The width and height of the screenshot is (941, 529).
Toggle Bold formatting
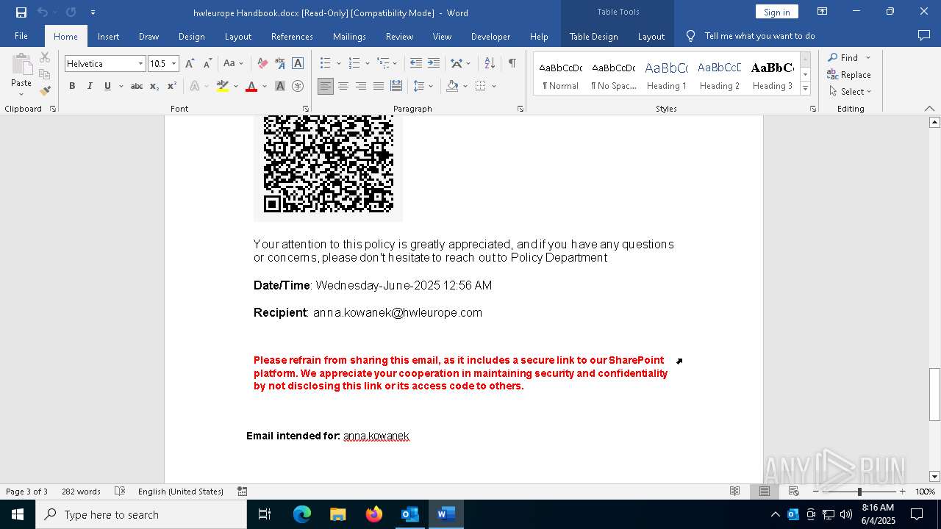(x=72, y=86)
